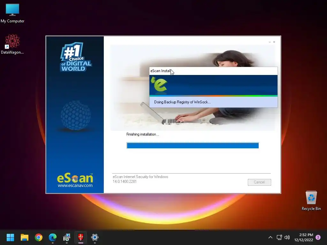
Task: Click 'eScan Internet Security for Windows' text
Action: 141,177
